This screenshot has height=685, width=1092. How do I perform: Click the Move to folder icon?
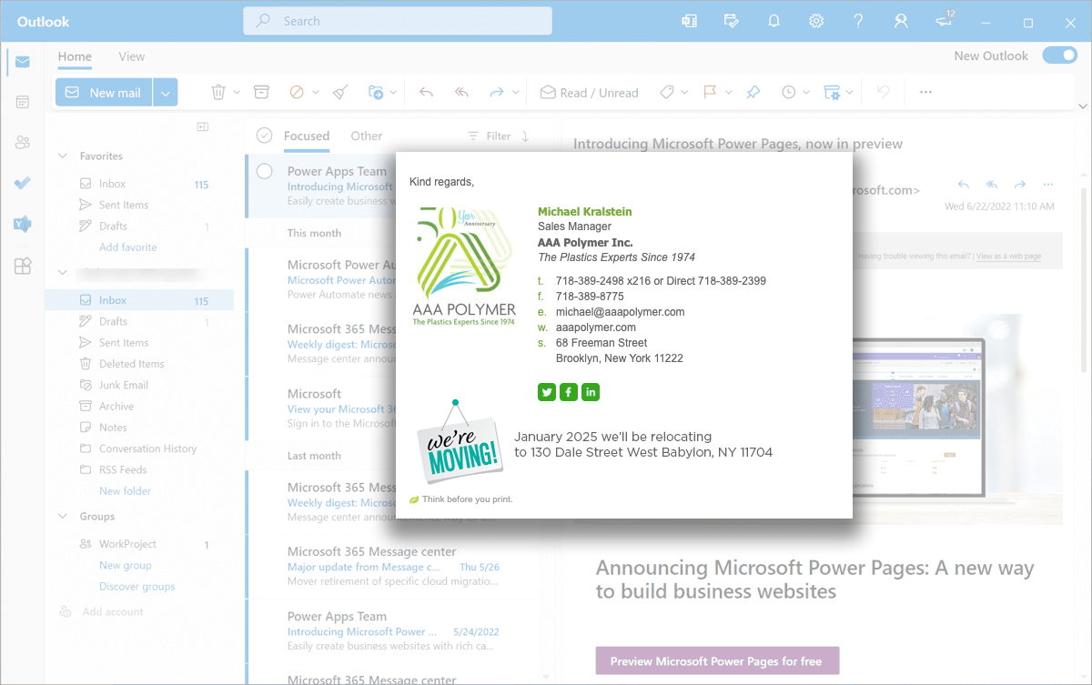click(x=376, y=92)
